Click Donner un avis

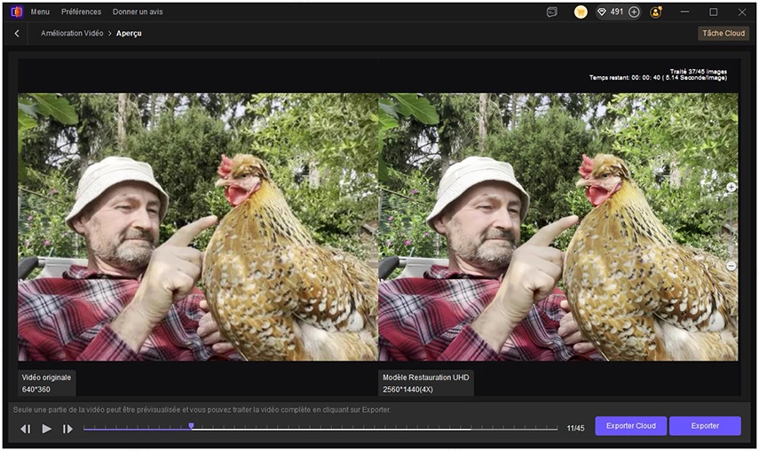[138, 12]
